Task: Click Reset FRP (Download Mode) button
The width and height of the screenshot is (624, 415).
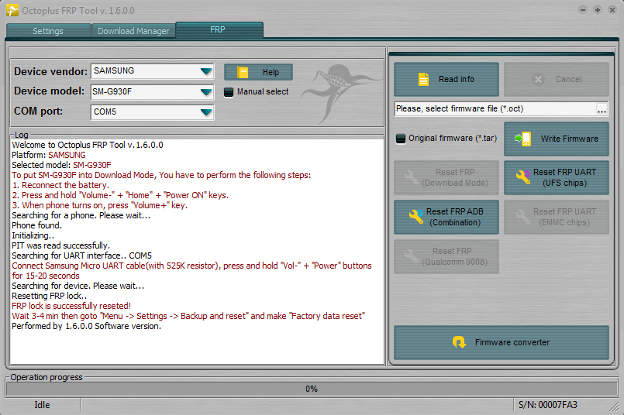Action: (x=446, y=177)
